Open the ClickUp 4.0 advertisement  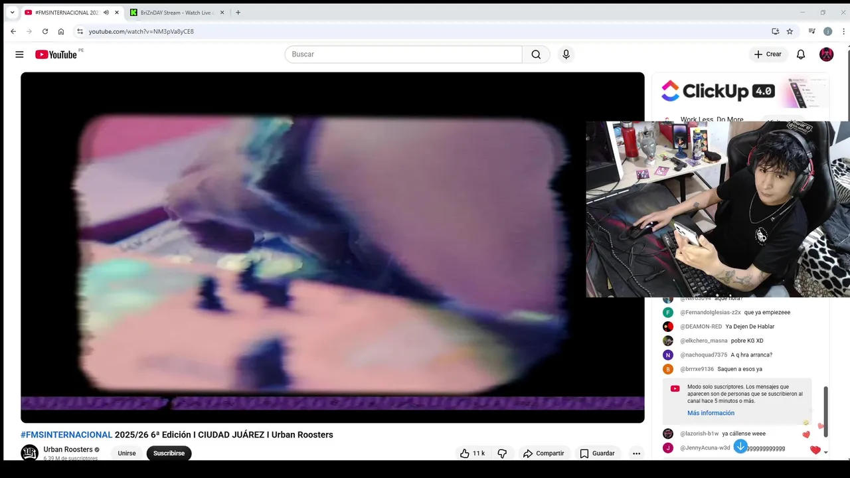click(x=740, y=92)
